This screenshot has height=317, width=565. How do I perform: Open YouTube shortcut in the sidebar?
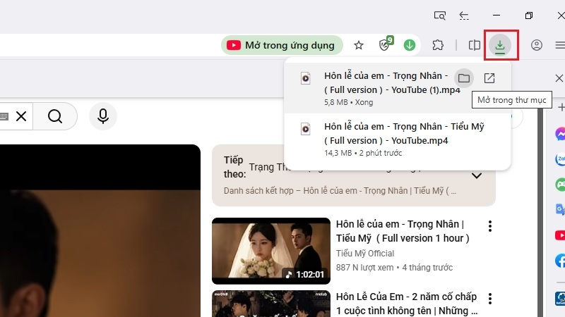[x=560, y=235]
